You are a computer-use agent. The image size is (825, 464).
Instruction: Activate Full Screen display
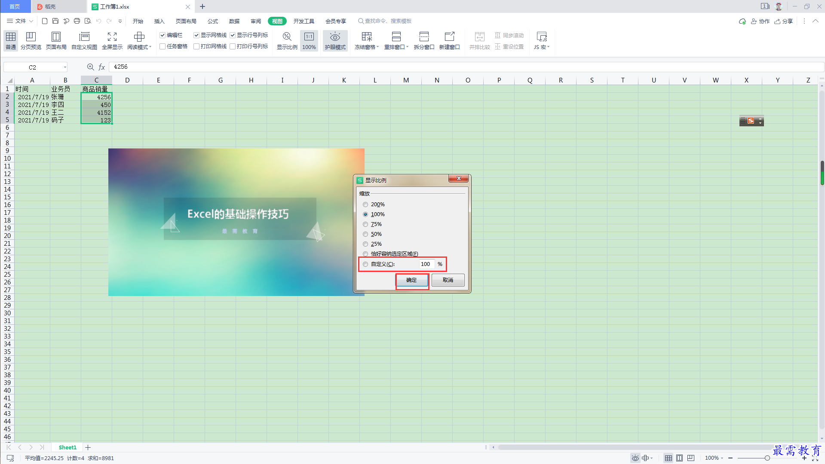[x=112, y=41]
